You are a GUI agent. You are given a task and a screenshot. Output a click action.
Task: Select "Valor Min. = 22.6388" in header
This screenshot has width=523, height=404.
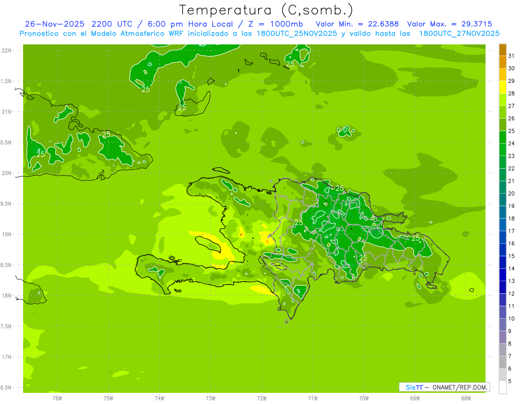tap(357, 24)
